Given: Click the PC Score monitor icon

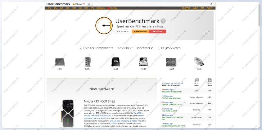Looking at the screenshot, I should pos(196,80).
